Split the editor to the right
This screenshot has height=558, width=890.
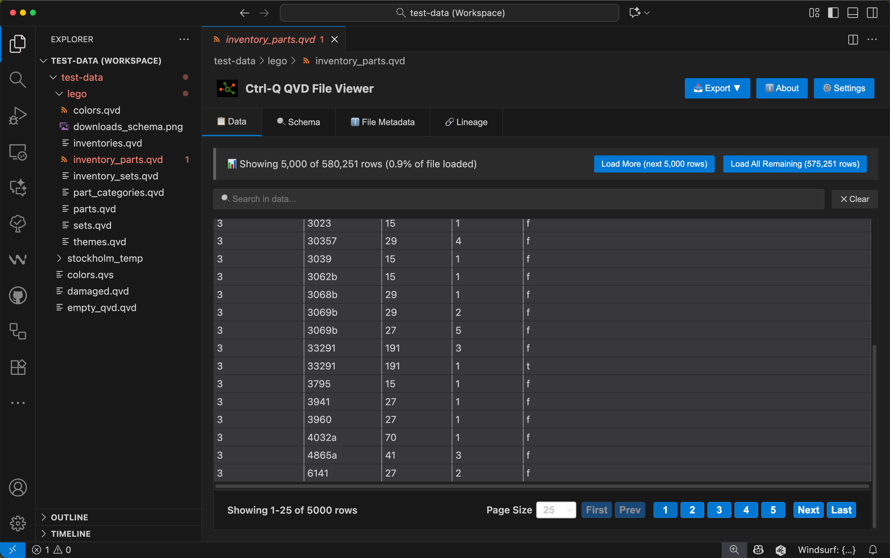click(x=853, y=40)
